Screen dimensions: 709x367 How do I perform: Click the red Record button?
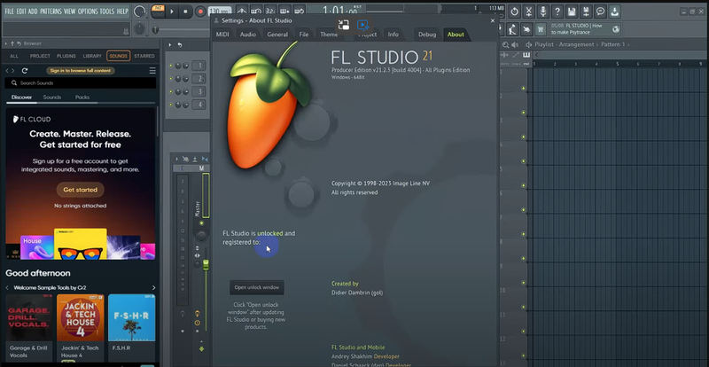(x=200, y=12)
